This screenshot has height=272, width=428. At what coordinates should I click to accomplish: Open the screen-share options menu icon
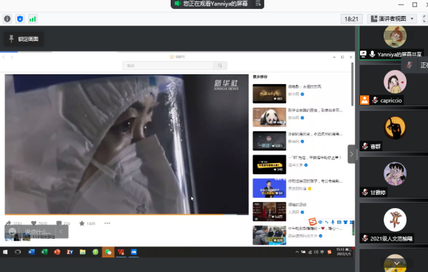point(257,3)
